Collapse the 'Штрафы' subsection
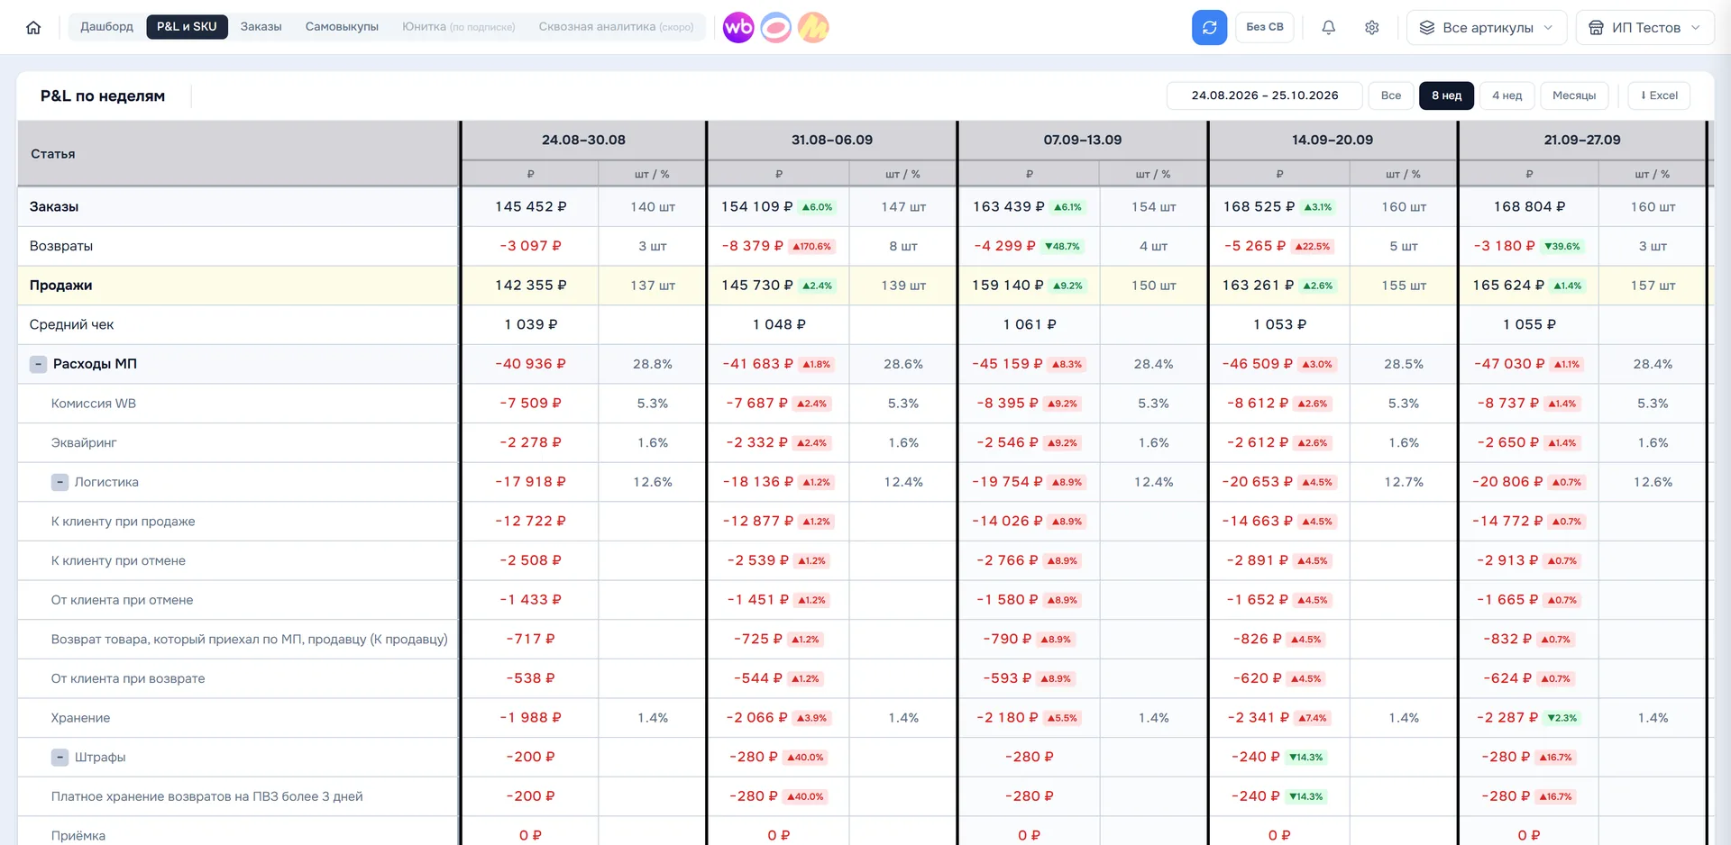Screen dimensions: 1731x845 [x=60, y=757]
